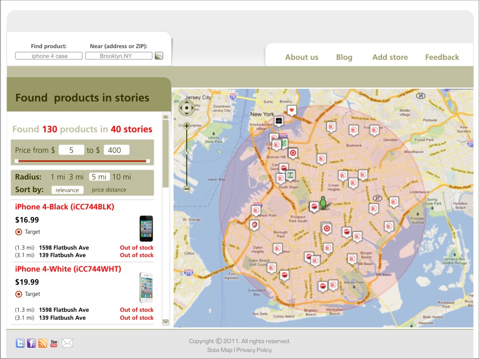Click 1598 Flatbush Ave under iPhone 4-Black
This screenshot has width=479, height=359.
coord(64,248)
